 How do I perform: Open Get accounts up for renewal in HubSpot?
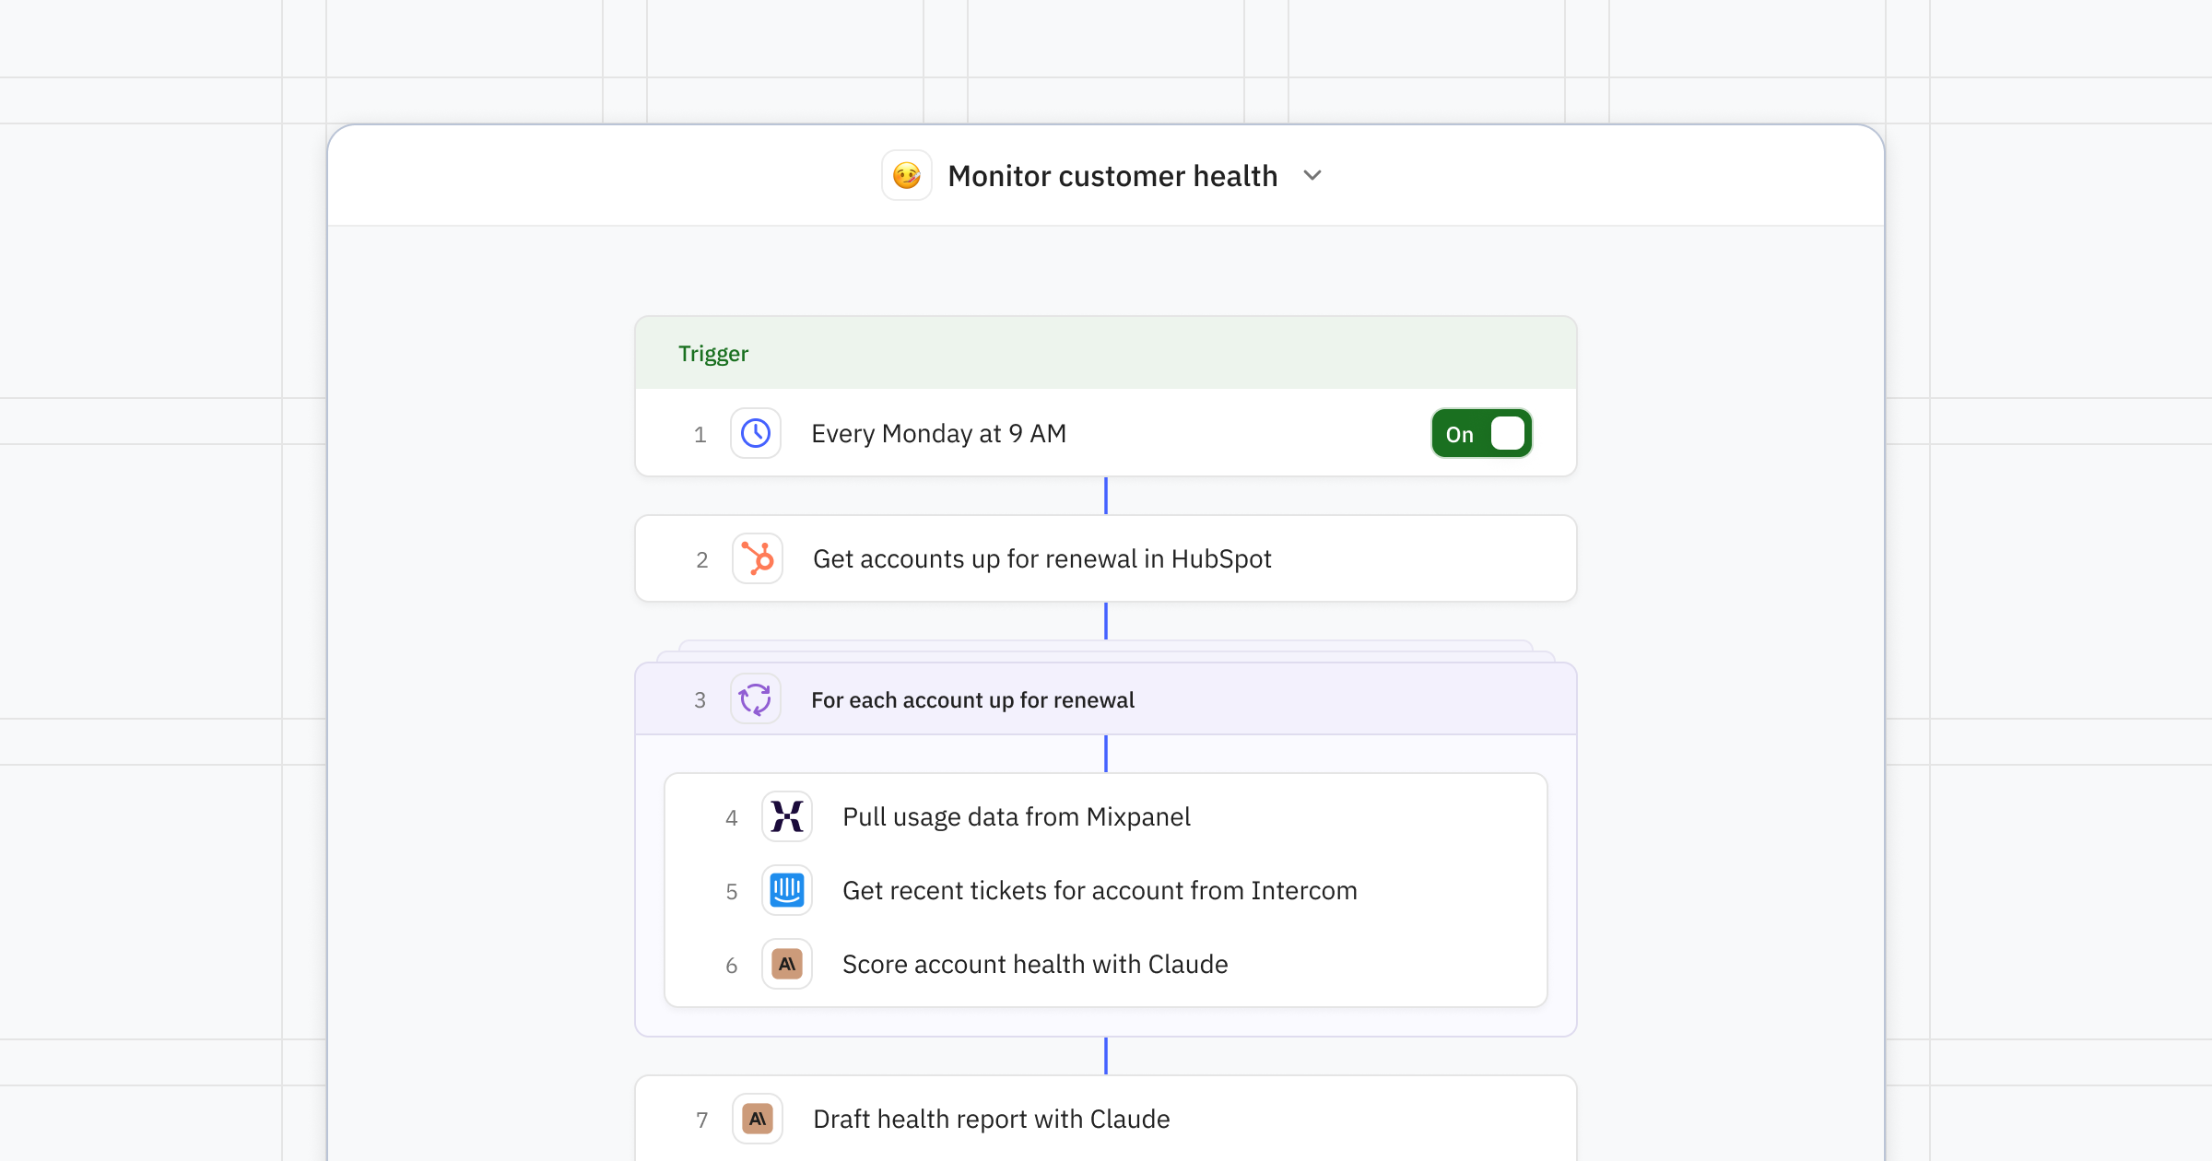pos(1106,558)
